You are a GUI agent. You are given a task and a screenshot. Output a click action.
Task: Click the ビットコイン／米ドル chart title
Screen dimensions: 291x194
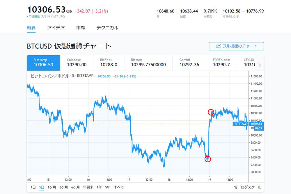50,76
